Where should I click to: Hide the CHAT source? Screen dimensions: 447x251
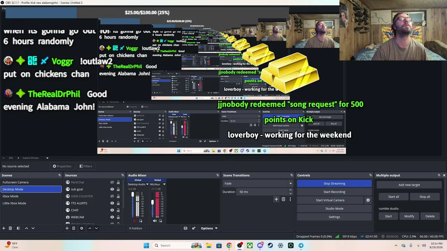[x=112, y=210]
